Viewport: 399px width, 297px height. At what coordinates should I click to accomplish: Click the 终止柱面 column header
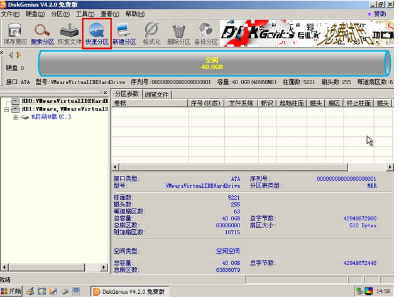[x=359, y=103]
